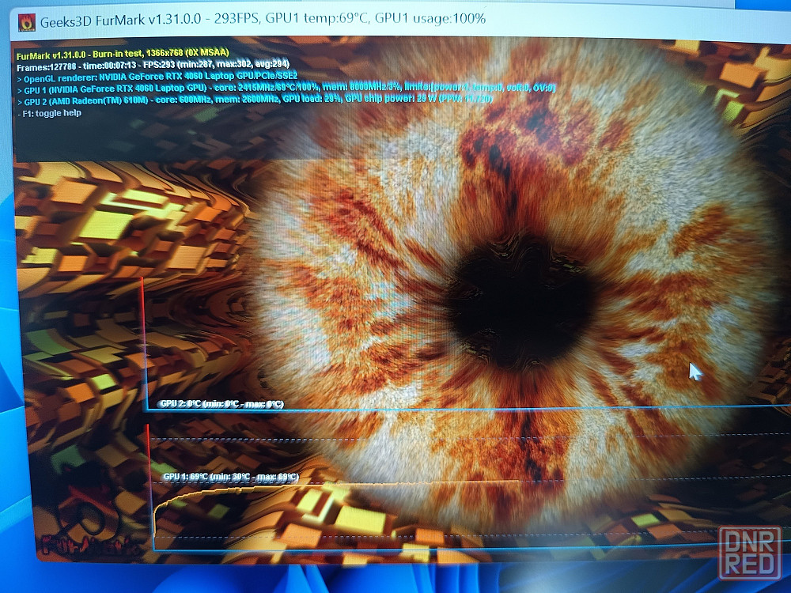Click the 'GPU 1 (NVIDIA GeForce RTX 4060 Laptop GPU)' line
Screen dimensions: 791x593
point(286,89)
